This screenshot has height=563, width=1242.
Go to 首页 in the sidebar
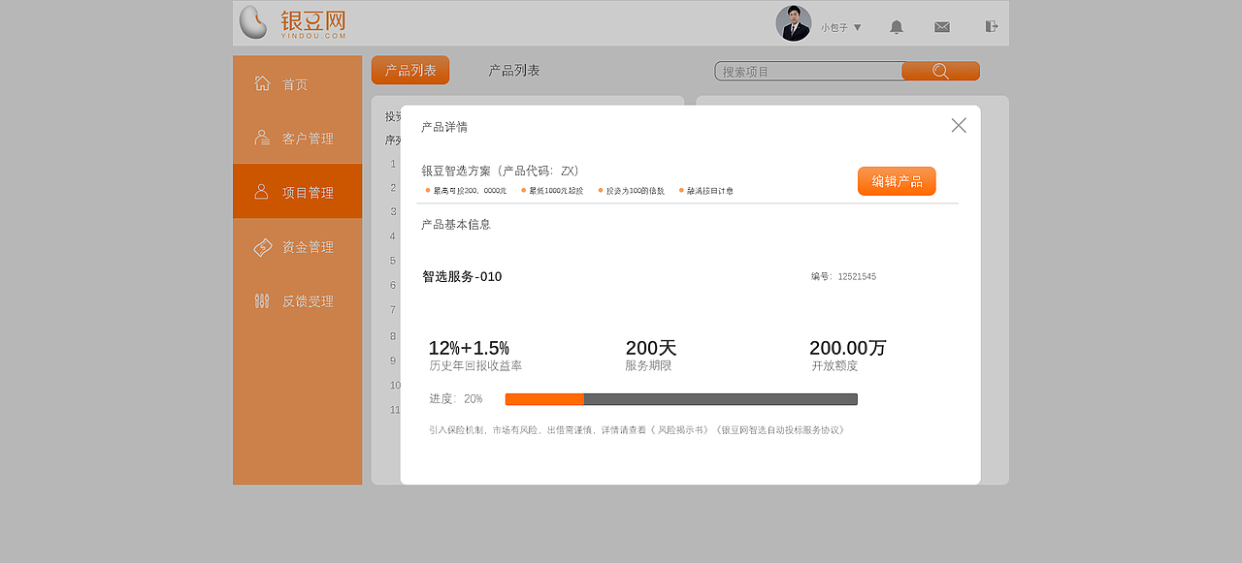click(297, 84)
